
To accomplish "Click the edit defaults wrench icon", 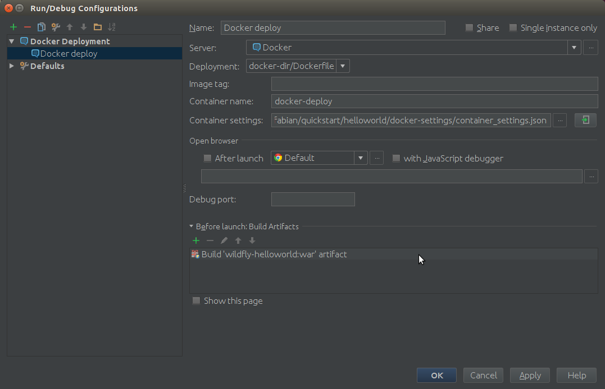I will click(x=55, y=27).
